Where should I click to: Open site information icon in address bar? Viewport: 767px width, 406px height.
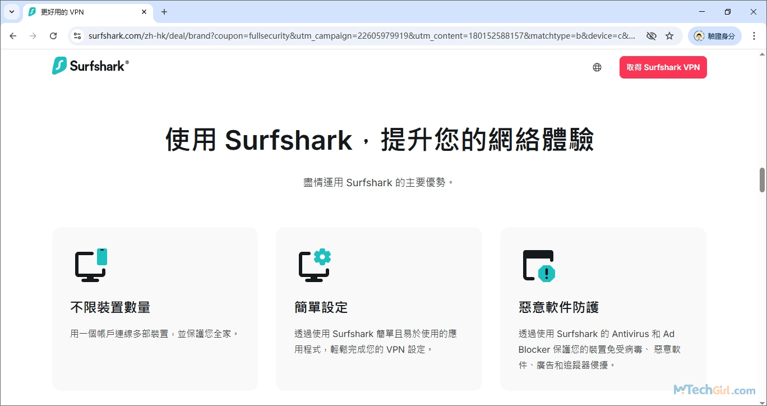pos(77,36)
